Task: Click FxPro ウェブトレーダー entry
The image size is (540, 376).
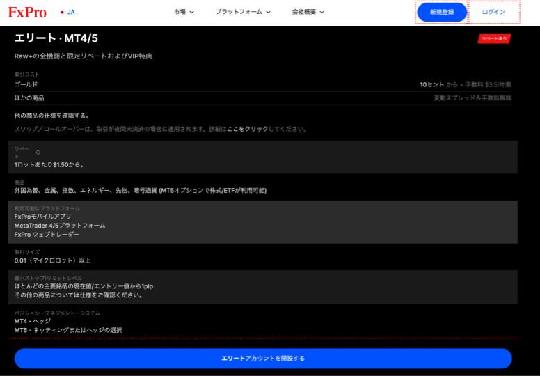Action: click(47, 235)
